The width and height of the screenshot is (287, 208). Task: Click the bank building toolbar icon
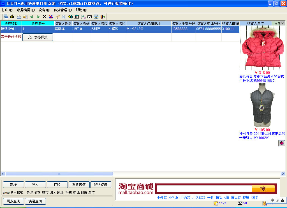tap(77, 17)
